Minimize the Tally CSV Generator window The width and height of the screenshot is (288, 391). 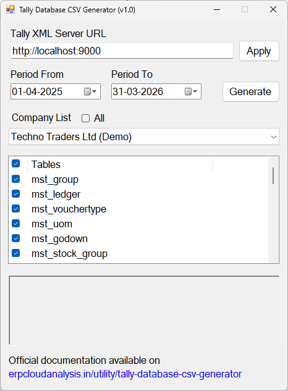click(x=217, y=9)
